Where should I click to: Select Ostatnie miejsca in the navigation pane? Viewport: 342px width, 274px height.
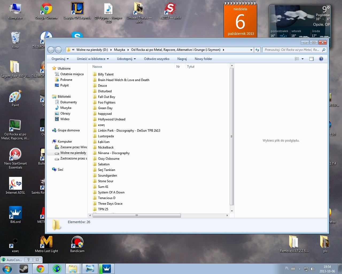click(69, 74)
